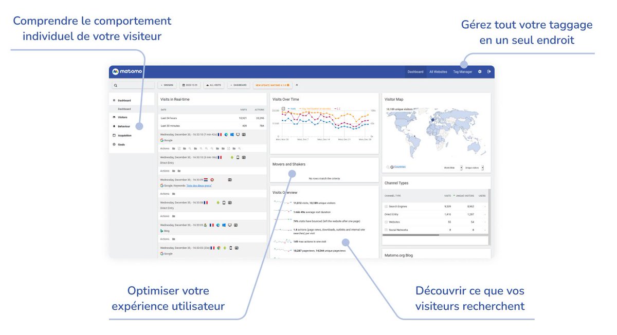
Task: Click the Goals icon in the sidebar
Action: (x=114, y=144)
